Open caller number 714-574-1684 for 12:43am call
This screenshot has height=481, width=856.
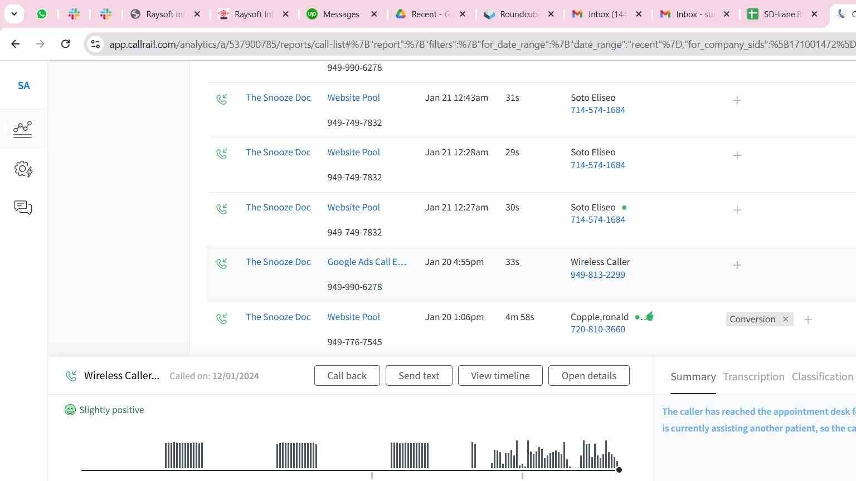pos(597,110)
